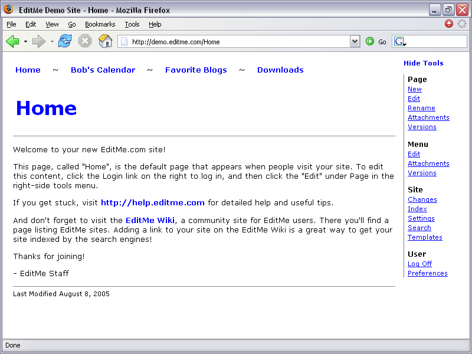This screenshot has width=472, height=354.
Task: Open Attachments under Menu tools
Action: coord(428,163)
